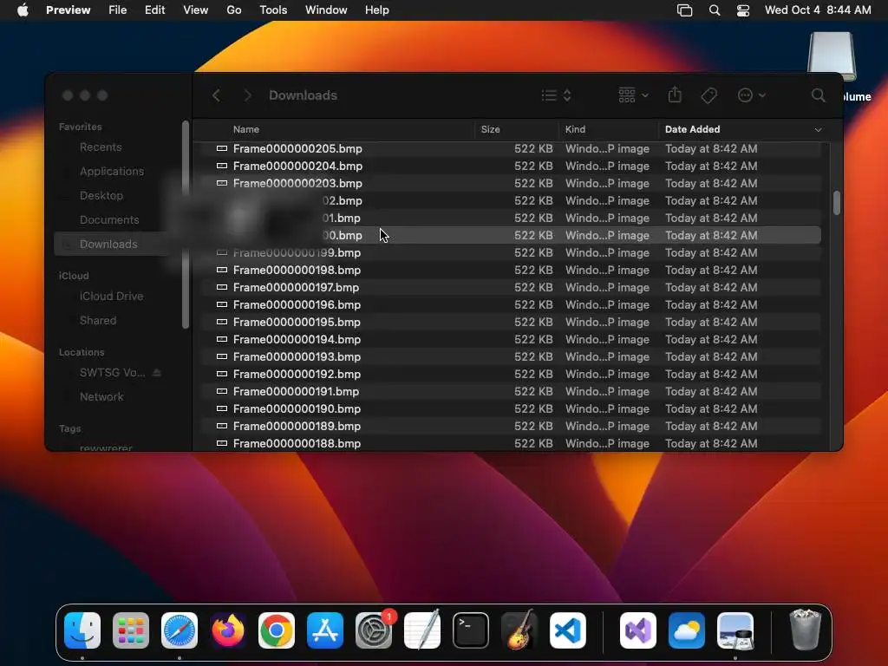Click the Finder back arrow
This screenshot has width=888, height=666.
point(216,95)
